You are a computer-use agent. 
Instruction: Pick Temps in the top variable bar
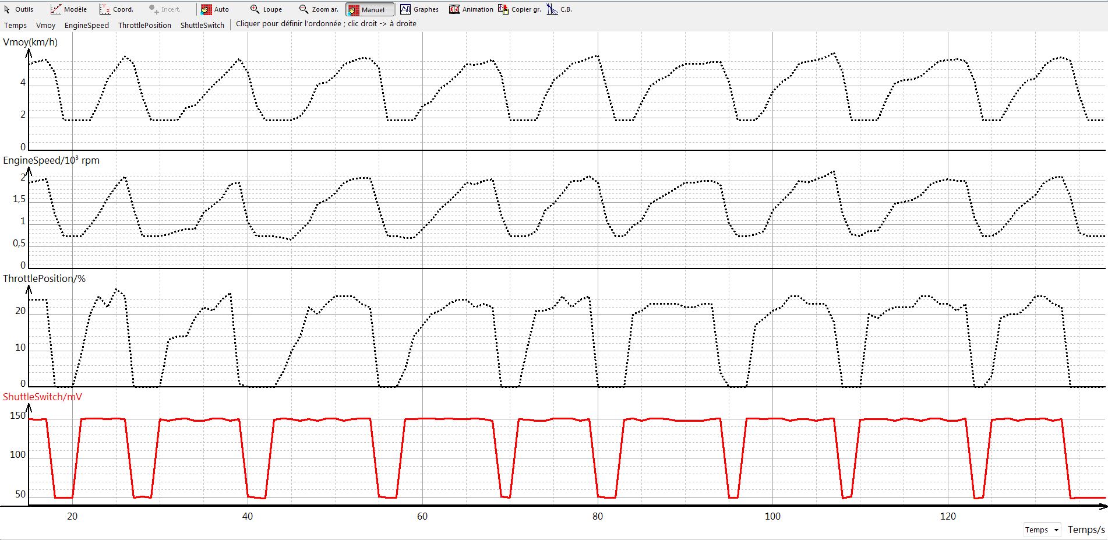(x=15, y=25)
